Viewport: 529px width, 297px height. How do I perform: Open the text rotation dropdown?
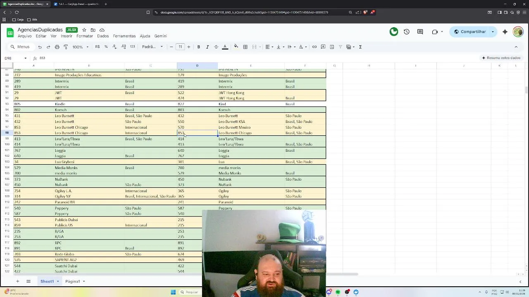(303, 47)
